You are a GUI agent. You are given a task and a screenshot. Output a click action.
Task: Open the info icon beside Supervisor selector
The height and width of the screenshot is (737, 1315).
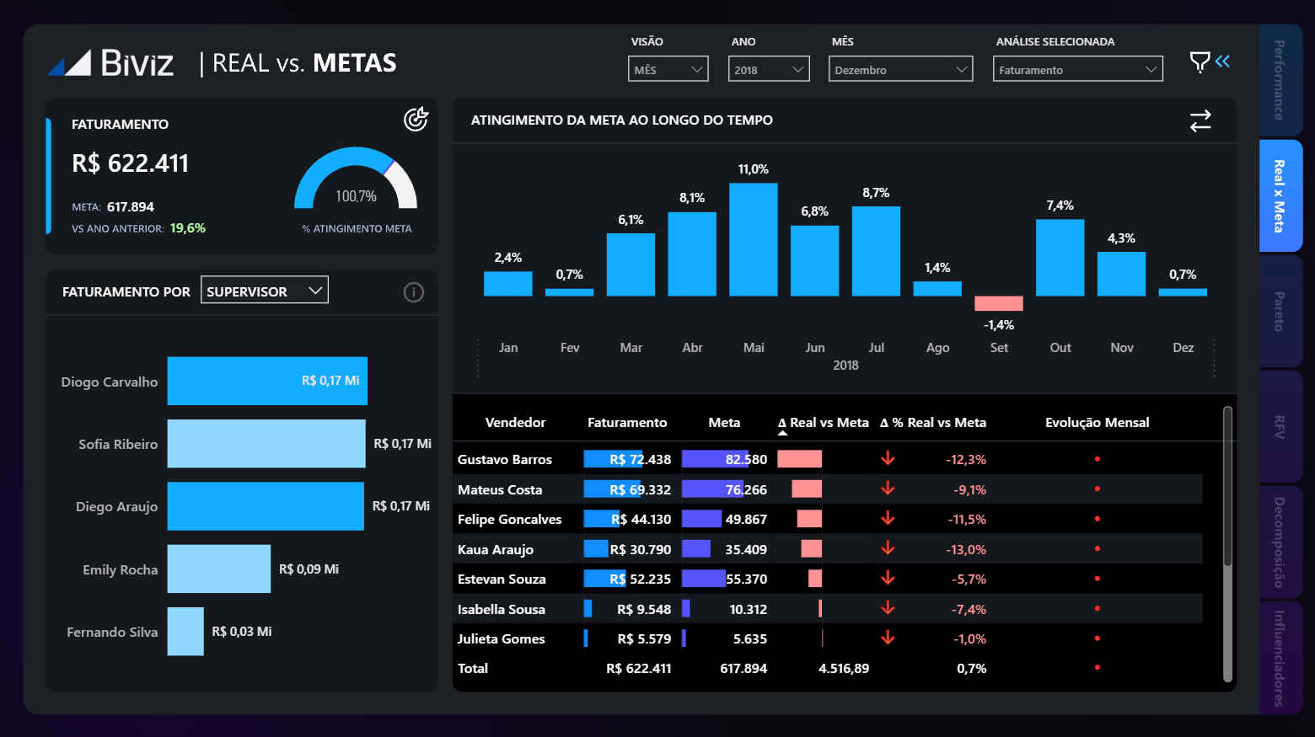click(x=414, y=292)
